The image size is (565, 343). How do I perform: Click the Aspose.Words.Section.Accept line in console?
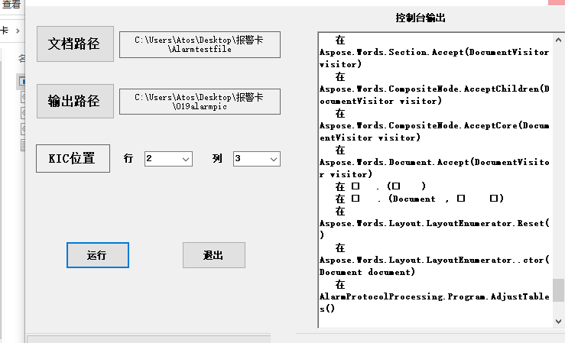pos(433,53)
